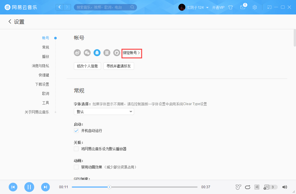Viewport: 296px width, 194px height.
Task: Click the mail envelope with 5 notifications
Action: [x=243, y=7]
